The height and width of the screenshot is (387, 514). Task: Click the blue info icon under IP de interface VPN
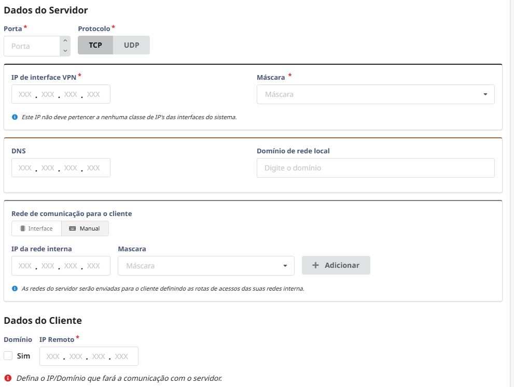[x=15, y=117]
